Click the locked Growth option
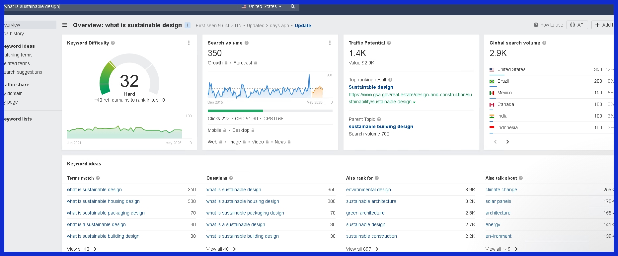Viewport: 618px width, 256px height. tap(218, 63)
